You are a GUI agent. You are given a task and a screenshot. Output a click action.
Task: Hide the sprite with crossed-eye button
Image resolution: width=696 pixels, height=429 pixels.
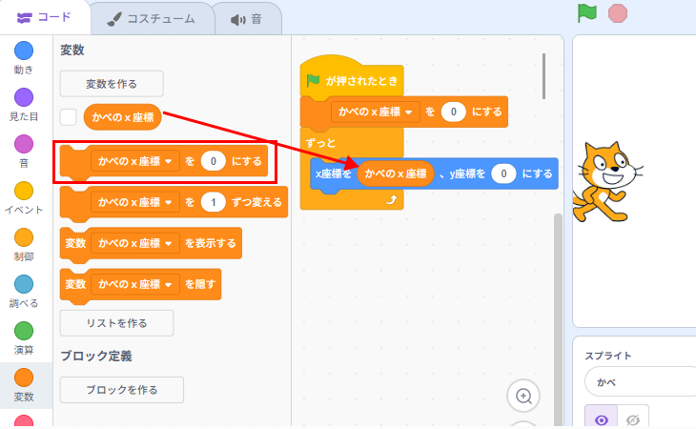point(633,418)
